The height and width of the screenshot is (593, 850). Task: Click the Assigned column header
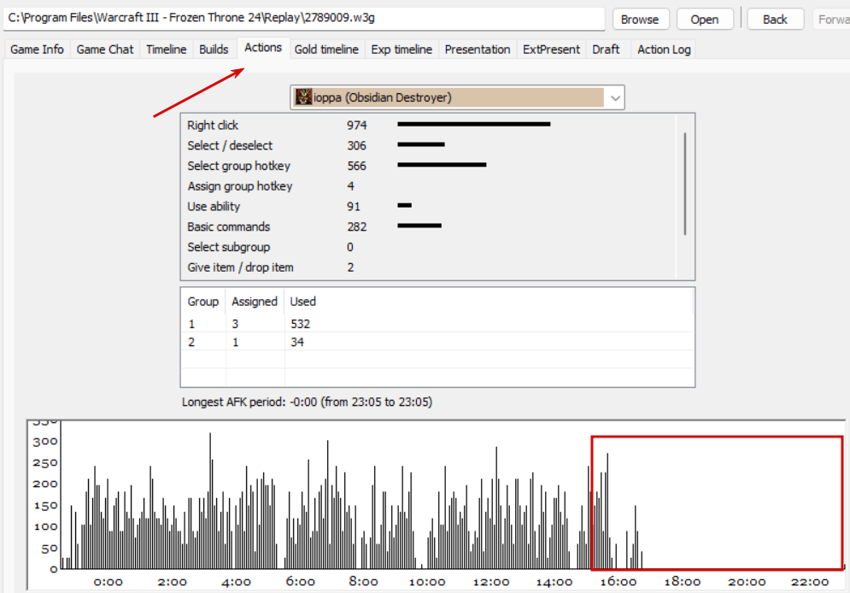255,302
